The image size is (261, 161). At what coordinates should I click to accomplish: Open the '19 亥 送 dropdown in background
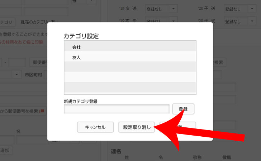pos(161,9)
